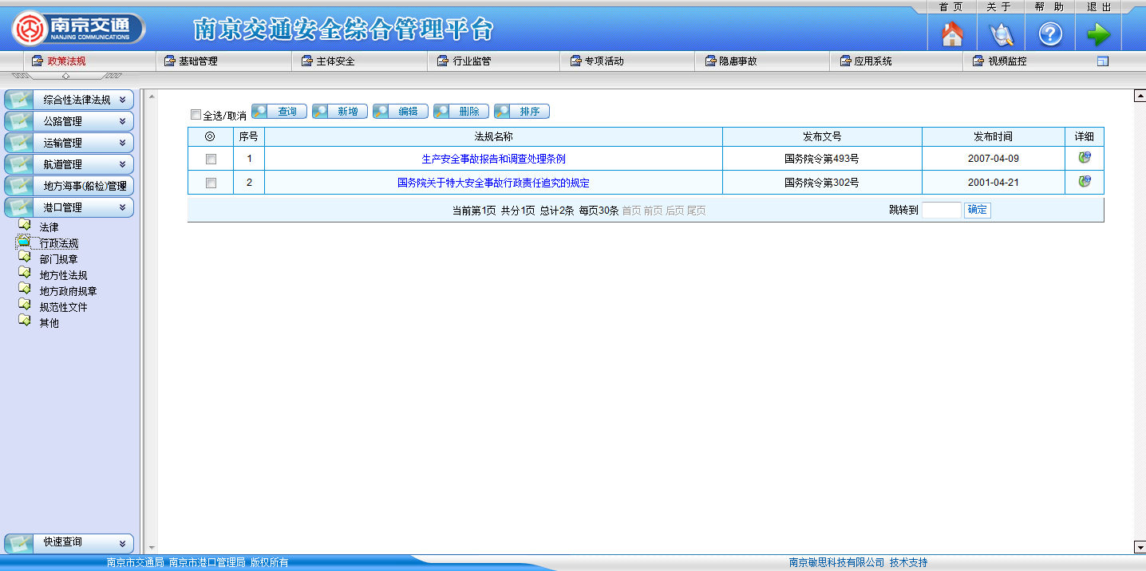Open the 生产安全事故报告和调查处理条例 link
The image size is (1146, 571).
pyautogui.click(x=493, y=159)
